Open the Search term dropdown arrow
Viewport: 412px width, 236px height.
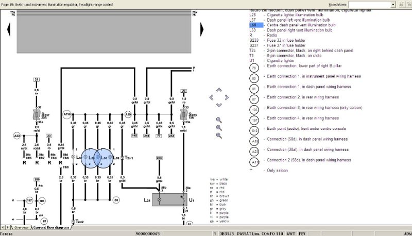point(393,5)
